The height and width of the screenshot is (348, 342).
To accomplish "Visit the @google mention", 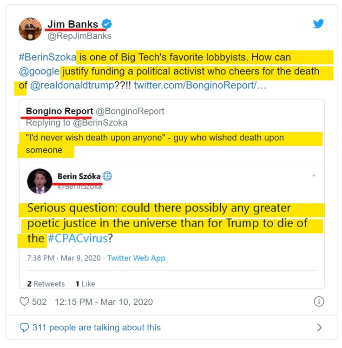I will click(39, 72).
